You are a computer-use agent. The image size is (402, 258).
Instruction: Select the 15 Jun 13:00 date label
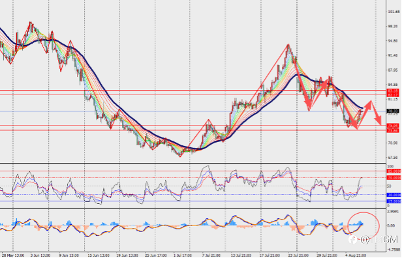tap(98, 255)
